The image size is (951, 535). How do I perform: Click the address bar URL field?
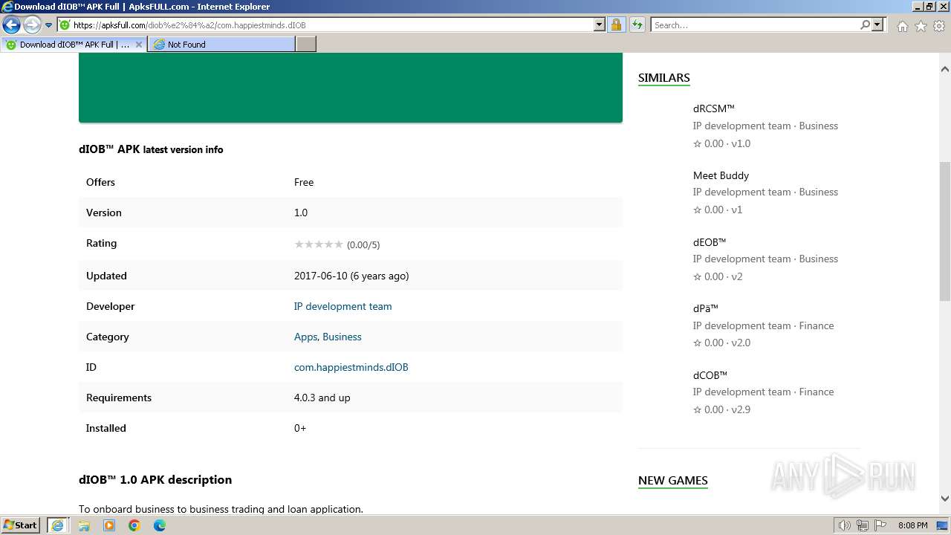pos(325,25)
